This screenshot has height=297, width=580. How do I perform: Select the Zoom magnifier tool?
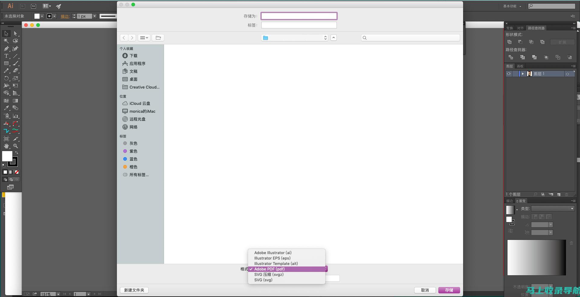(15, 146)
